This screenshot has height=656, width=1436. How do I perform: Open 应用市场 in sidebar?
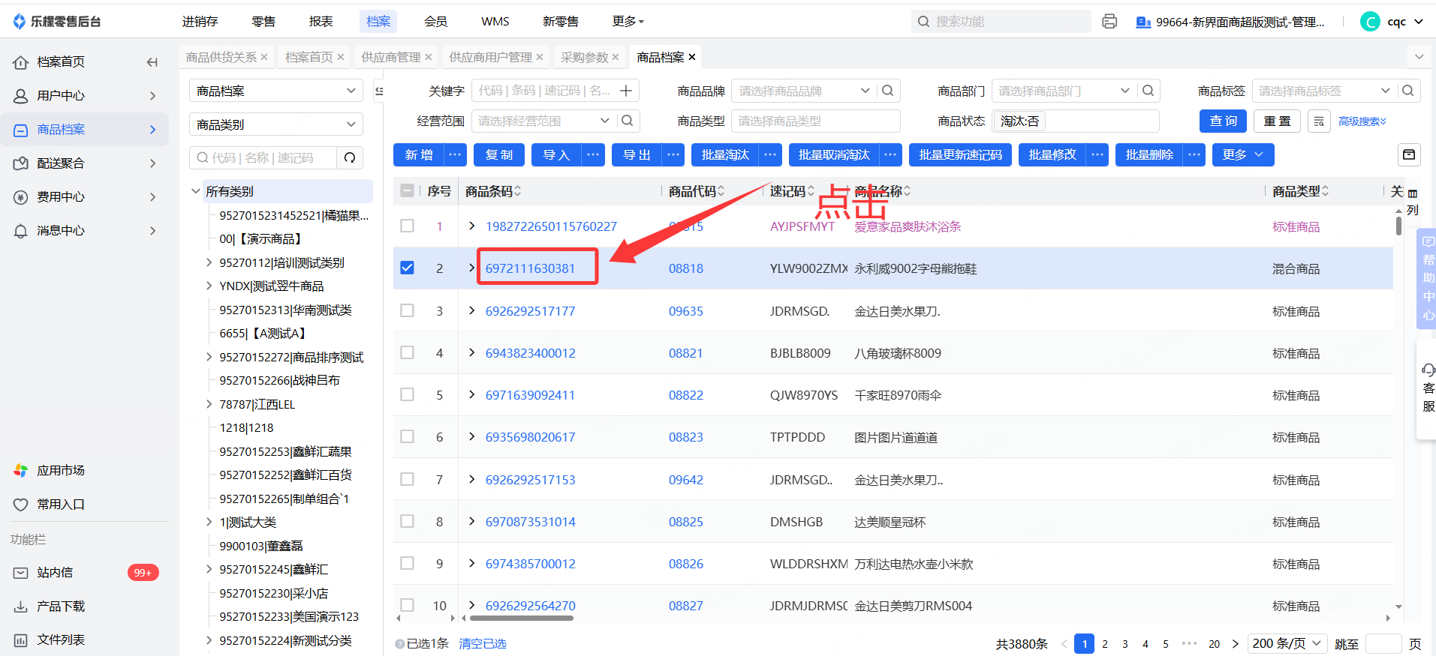61,470
